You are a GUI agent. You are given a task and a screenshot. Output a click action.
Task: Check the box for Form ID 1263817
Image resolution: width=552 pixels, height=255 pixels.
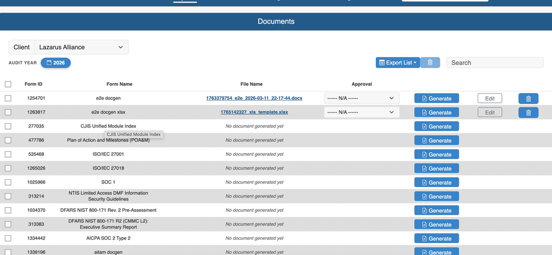click(8, 112)
